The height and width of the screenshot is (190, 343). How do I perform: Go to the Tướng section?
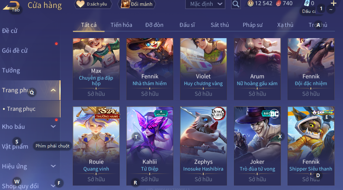pyautogui.click(x=11, y=70)
